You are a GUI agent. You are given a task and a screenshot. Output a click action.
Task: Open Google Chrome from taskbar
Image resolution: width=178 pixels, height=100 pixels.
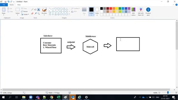click(51, 97)
